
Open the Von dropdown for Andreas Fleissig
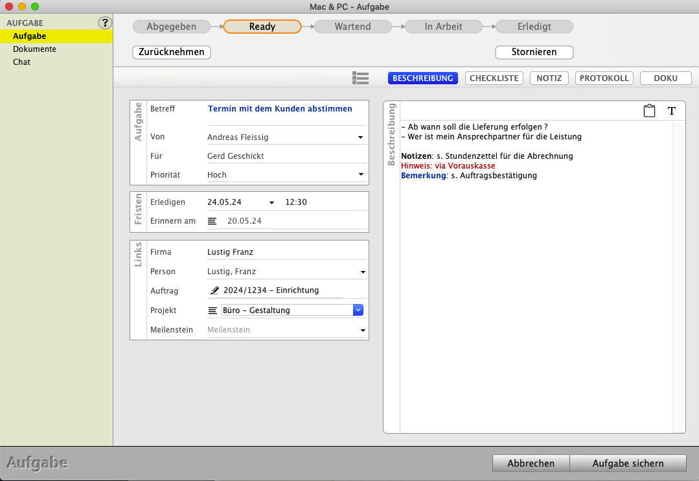click(x=360, y=137)
